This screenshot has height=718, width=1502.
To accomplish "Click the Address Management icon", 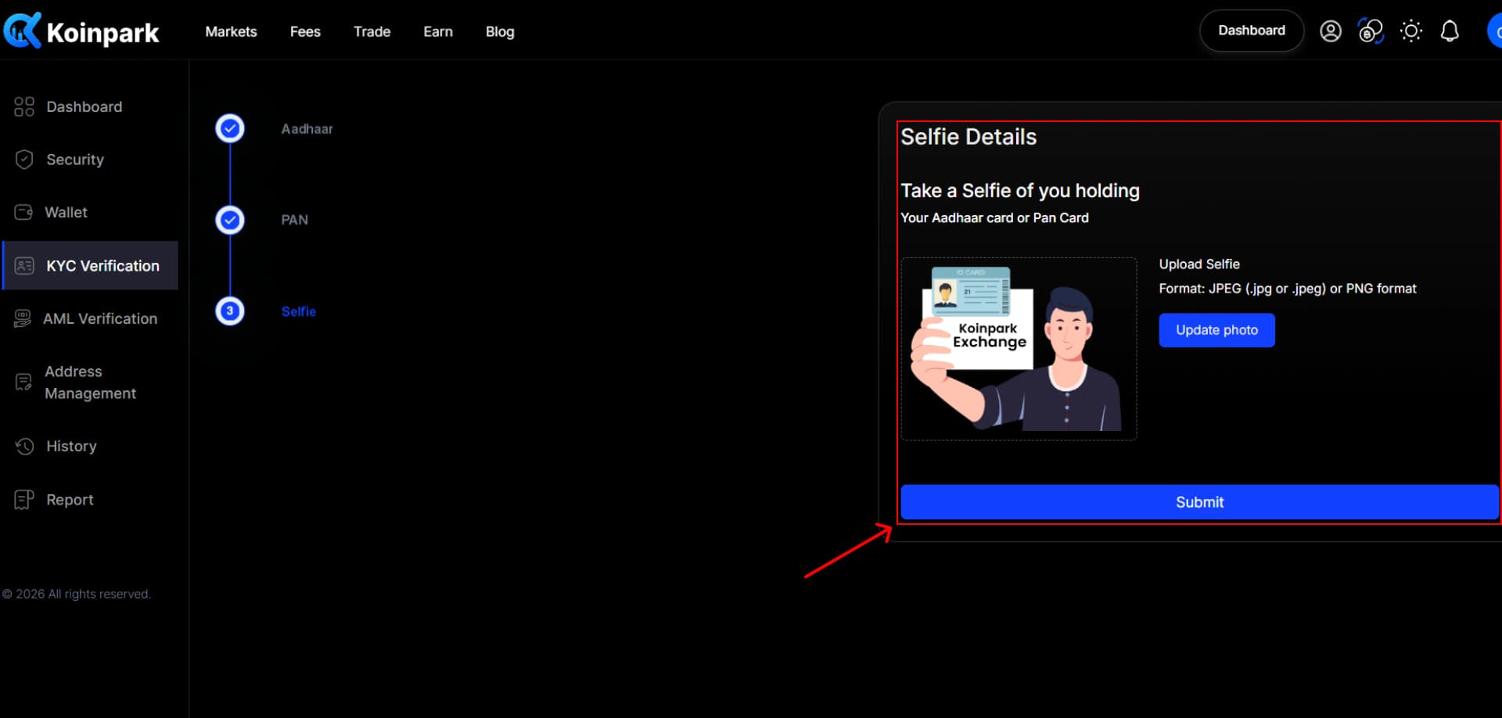I will pos(23,382).
